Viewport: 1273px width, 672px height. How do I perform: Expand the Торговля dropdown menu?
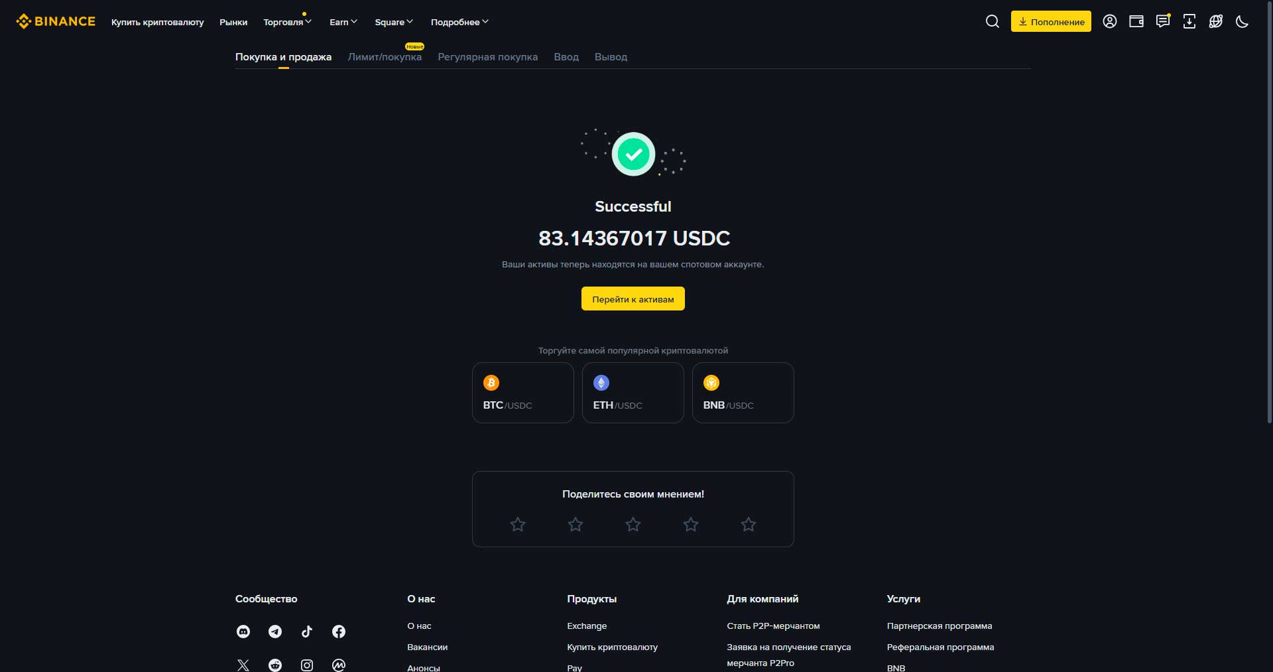pos(287,22)
